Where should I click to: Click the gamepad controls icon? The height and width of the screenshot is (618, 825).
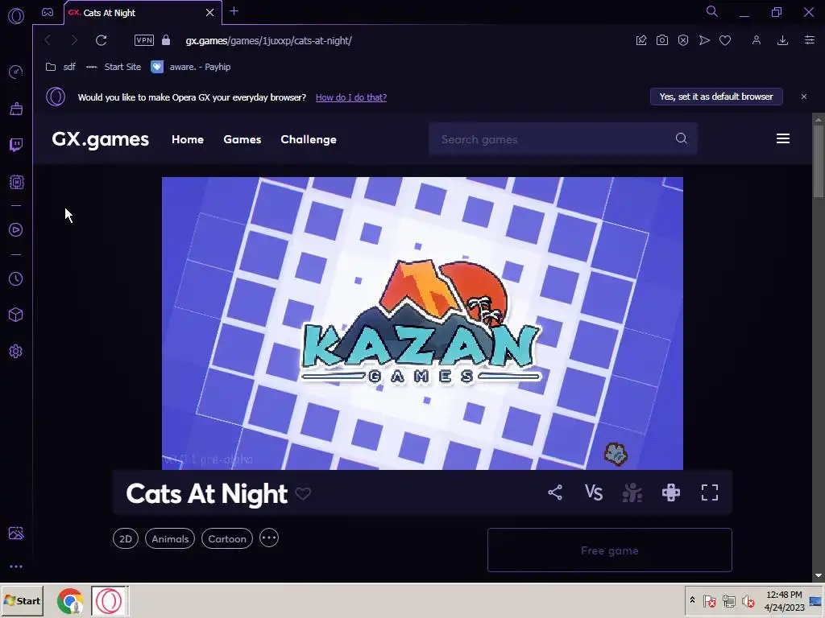(x=671, y=492)
